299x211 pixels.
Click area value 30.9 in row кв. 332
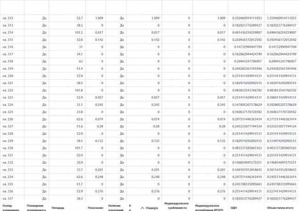point(80,162)
